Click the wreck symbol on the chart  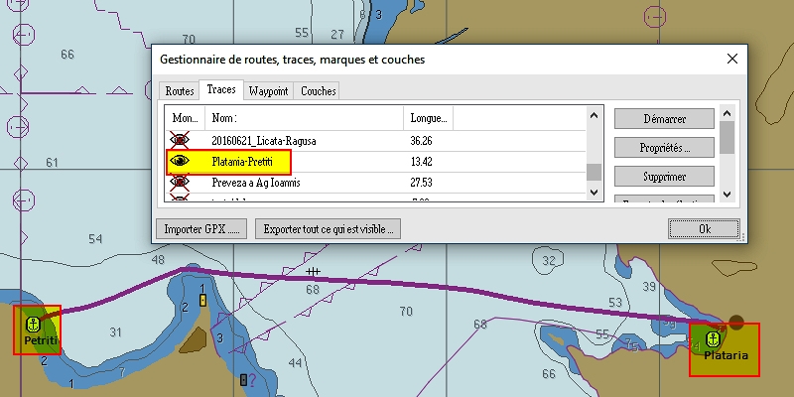pyautogui.click(x=314, y=270)
